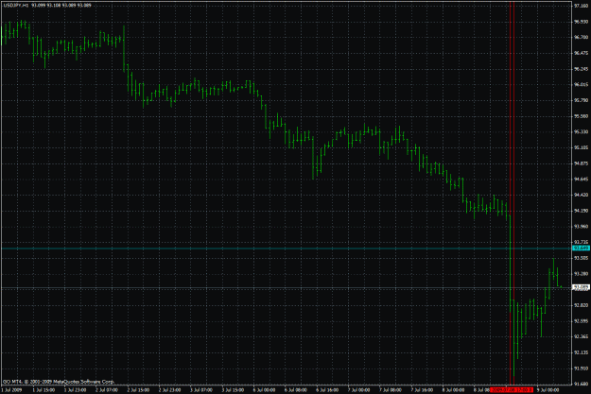Click the 92.820 price axis value
The image size is (591, 394).
[x=581, y=305]
